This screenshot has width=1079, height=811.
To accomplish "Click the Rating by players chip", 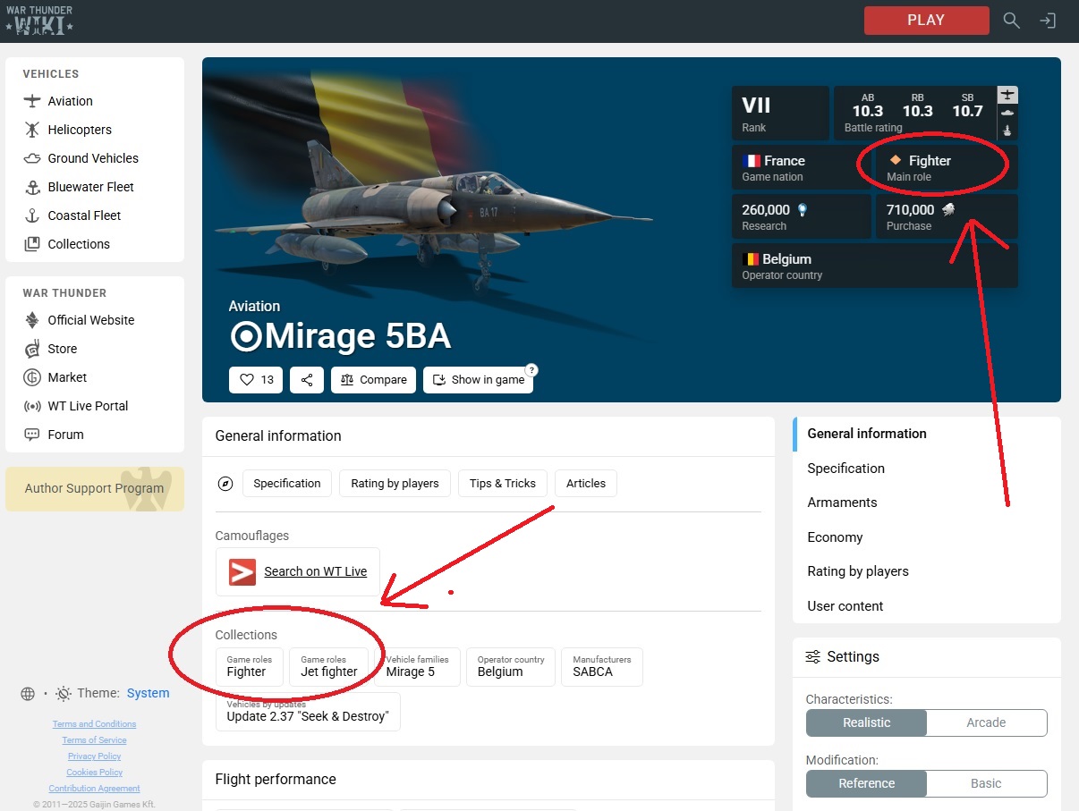I will pos(395,484).
